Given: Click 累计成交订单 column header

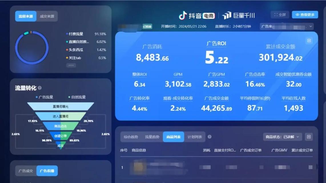Looking at the screenshot, I should click(x=302, y=150).
